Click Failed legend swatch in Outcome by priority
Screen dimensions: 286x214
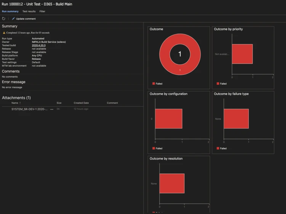click(x=218, y=84)
